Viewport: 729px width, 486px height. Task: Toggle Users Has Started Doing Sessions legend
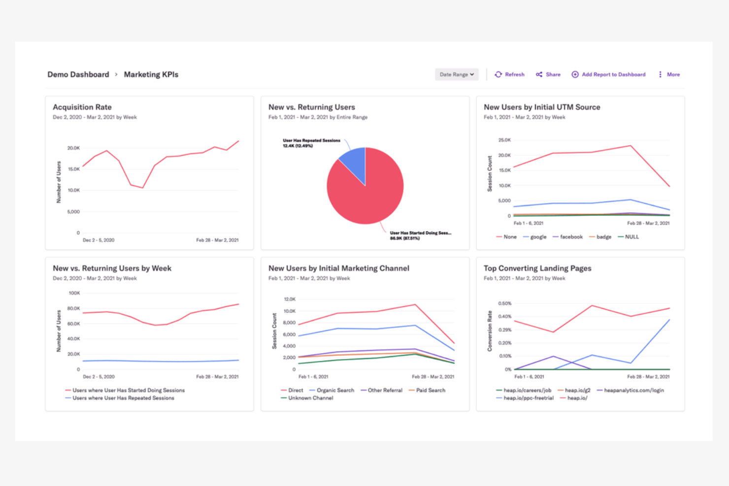[x=125, y=390]
